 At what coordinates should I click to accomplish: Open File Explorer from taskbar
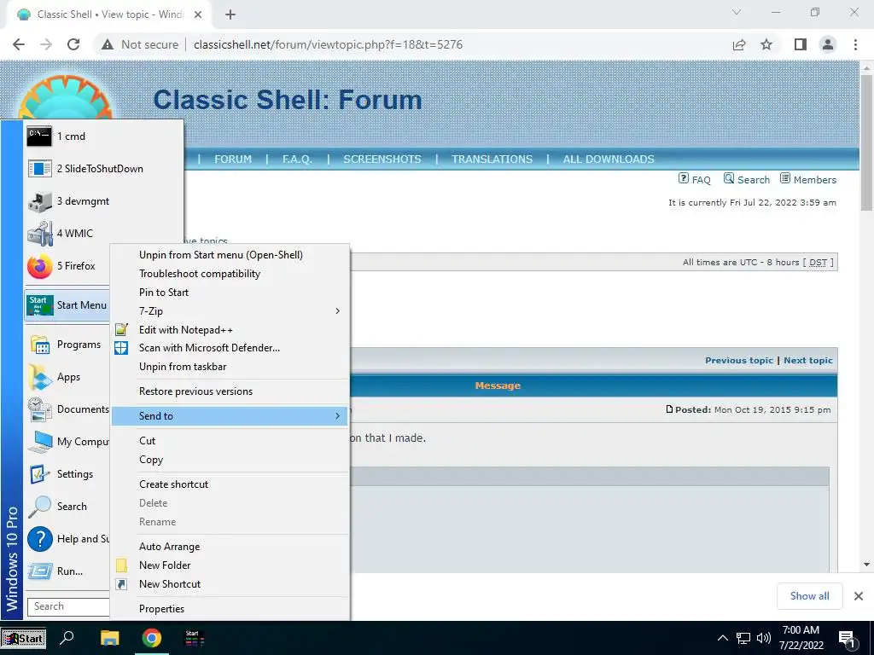point(110,638)
